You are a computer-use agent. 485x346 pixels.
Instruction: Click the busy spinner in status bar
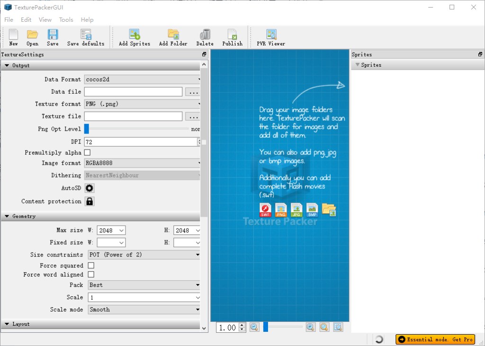[x=379, y=339]
